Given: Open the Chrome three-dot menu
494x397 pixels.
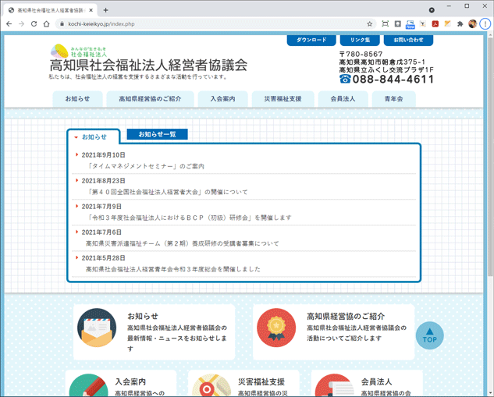Looking at the screenshot, I should (485, 24).
